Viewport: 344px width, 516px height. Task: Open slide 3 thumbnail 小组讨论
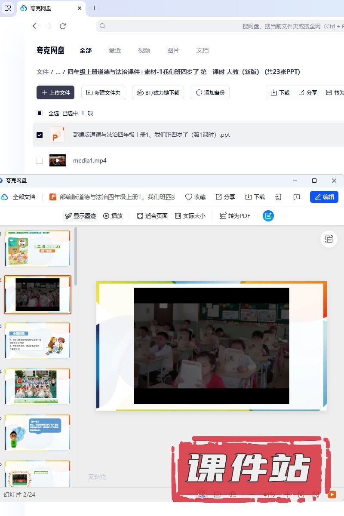click(37, 341)
